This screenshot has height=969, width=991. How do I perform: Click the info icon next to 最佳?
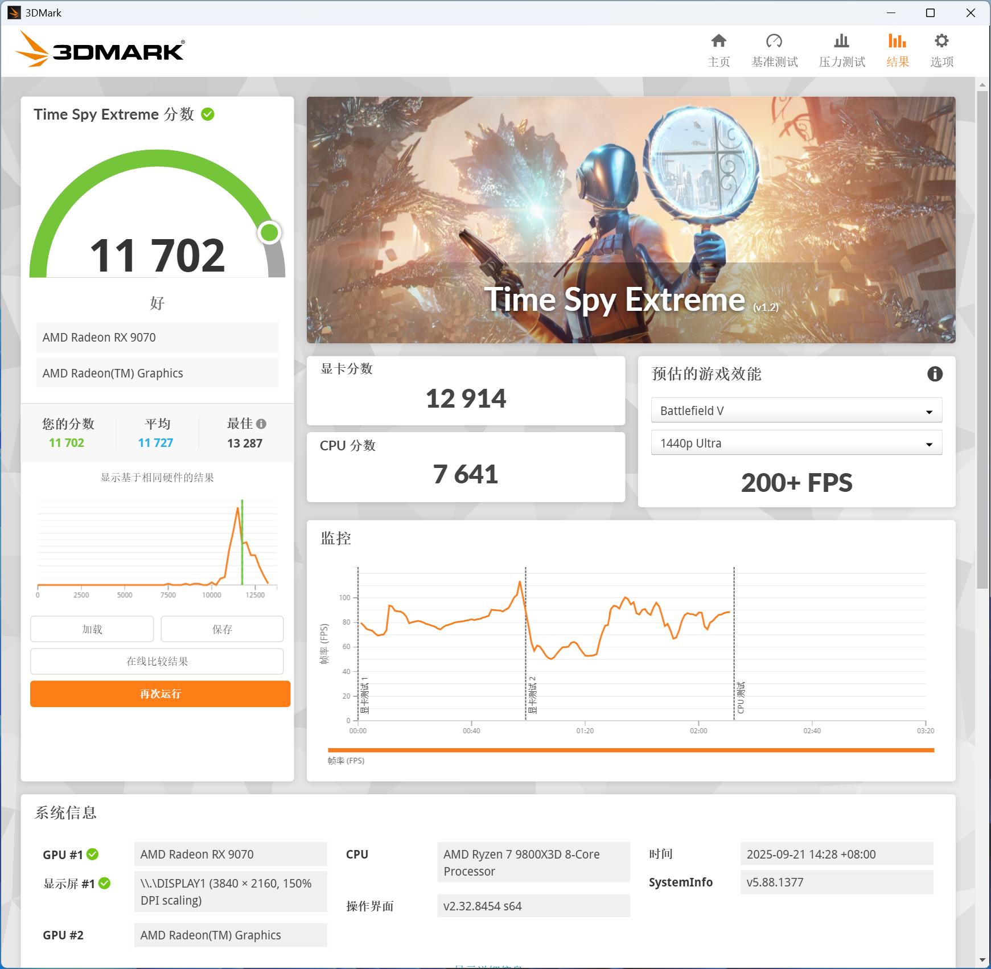point(261,424)
